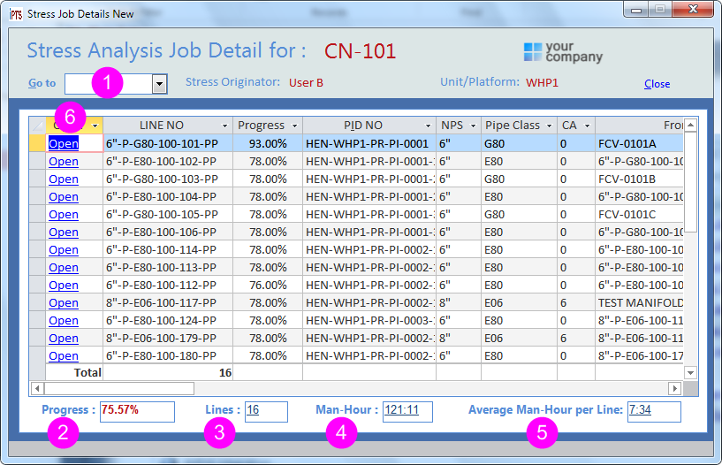The image size is (722, 465).
Task: Click the Man-Hour field showing 121:11
Action: (x=407, y=412)
